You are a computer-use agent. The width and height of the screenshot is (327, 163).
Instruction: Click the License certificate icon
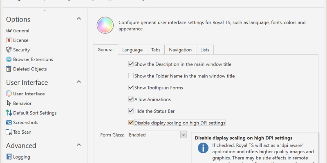pyautogui.click(x=9, y=40)
